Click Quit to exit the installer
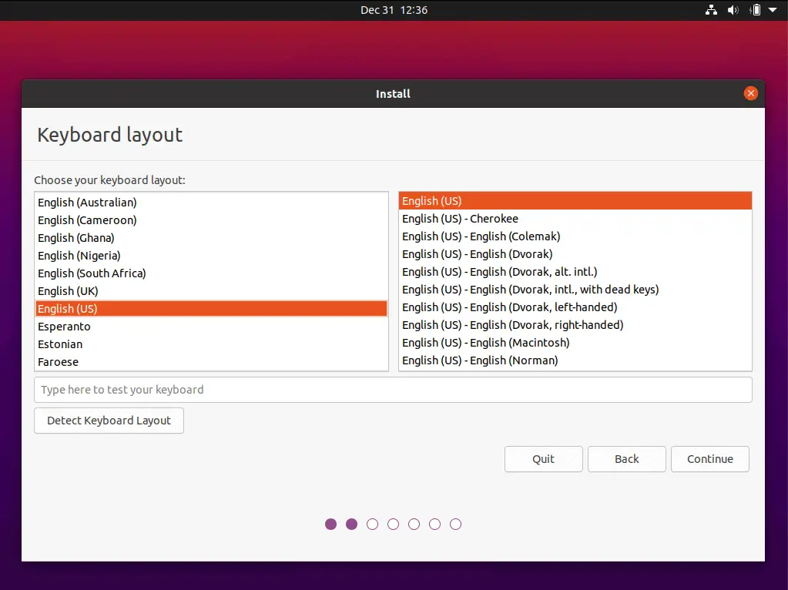Image resolution: width=788 pixels, height=590 pixels. click(x=543, y=459)
